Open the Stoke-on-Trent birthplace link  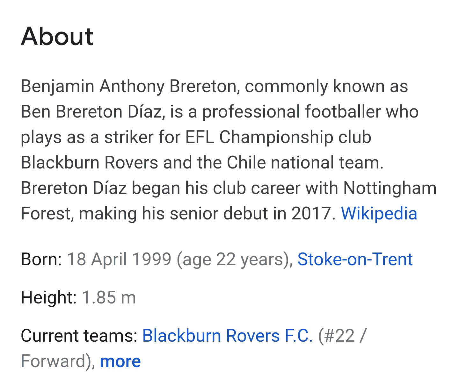[355, 259]
